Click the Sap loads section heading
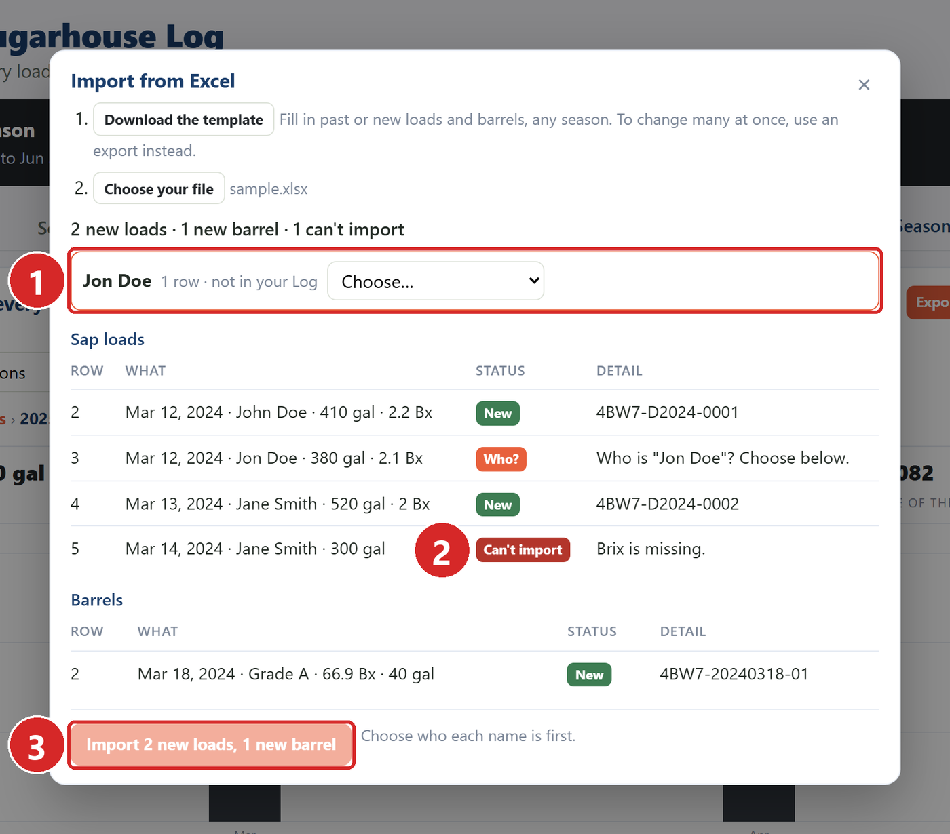The width and height of the screenshot is (950, 834). tap(107, 339)
